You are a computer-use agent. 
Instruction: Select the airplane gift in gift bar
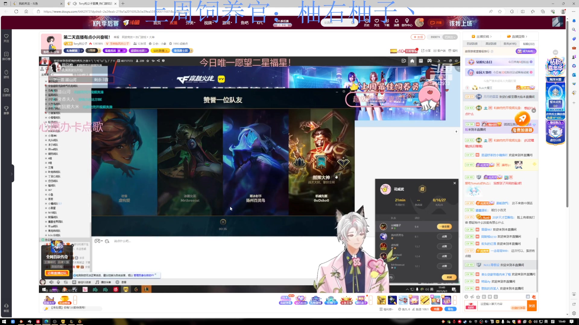click(403, 300)
